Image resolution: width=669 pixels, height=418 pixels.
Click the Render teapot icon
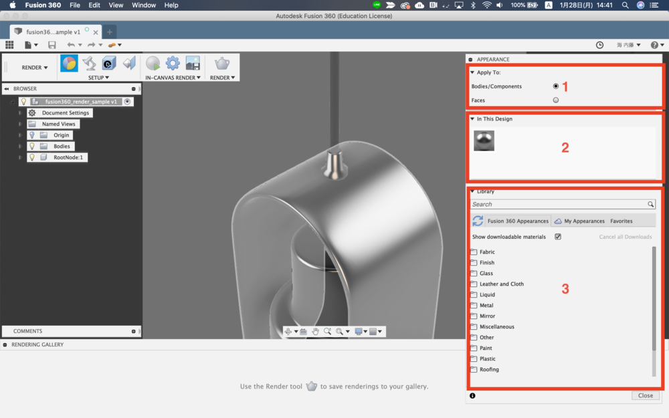pyautogui.click(x=221, y=64)
